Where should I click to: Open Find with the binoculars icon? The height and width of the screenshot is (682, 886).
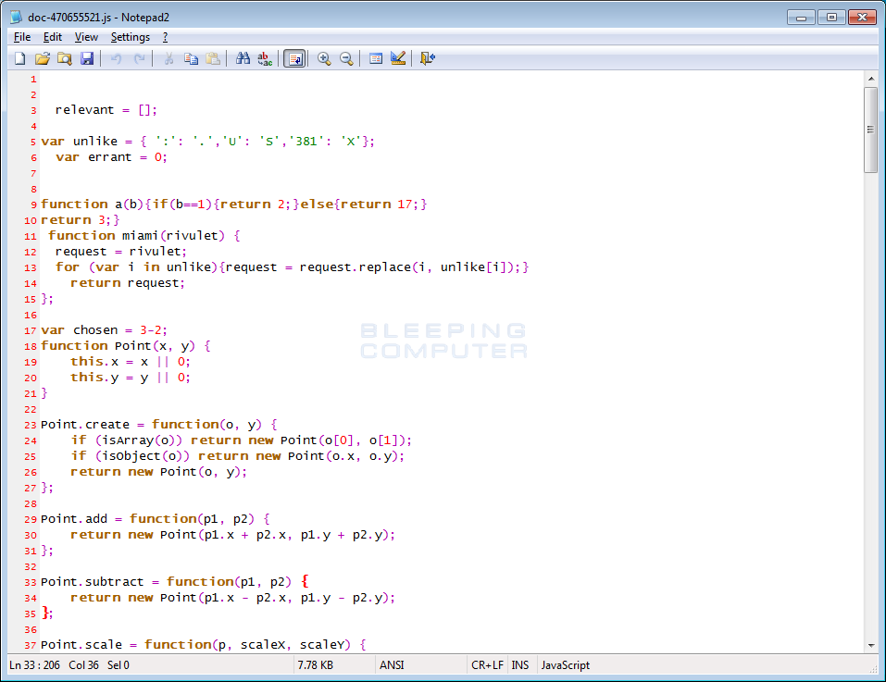coord(243,58)
